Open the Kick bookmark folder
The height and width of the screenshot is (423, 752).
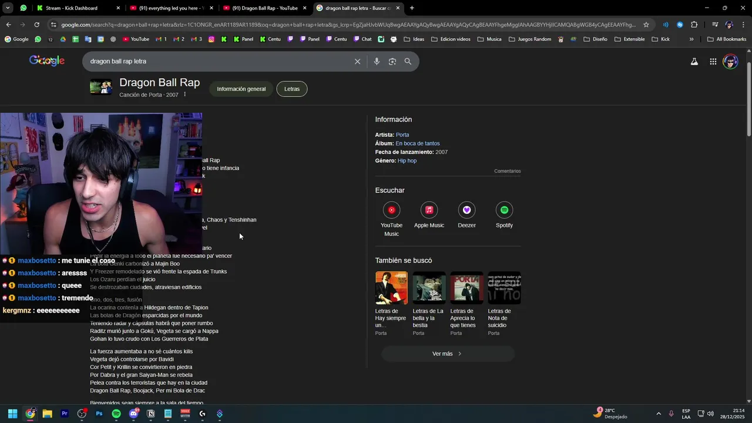(x=660, y=39)
